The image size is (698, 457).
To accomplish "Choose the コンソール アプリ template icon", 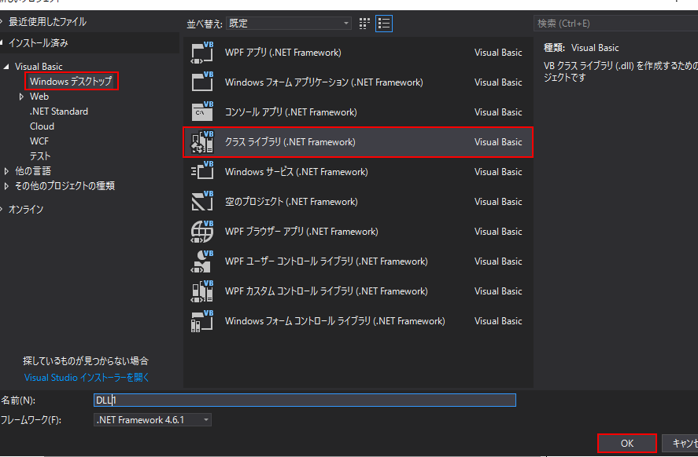I will pos(202,112).
